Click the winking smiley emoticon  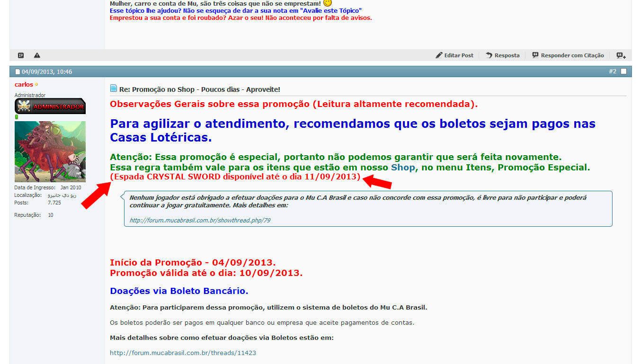click(328, 3)
